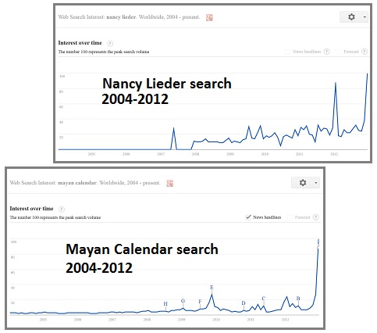Image resolution: width=377 pixels, height=333 pixels.
Task: Open help icon next to top Interest over time
Action: click(110, 44)
